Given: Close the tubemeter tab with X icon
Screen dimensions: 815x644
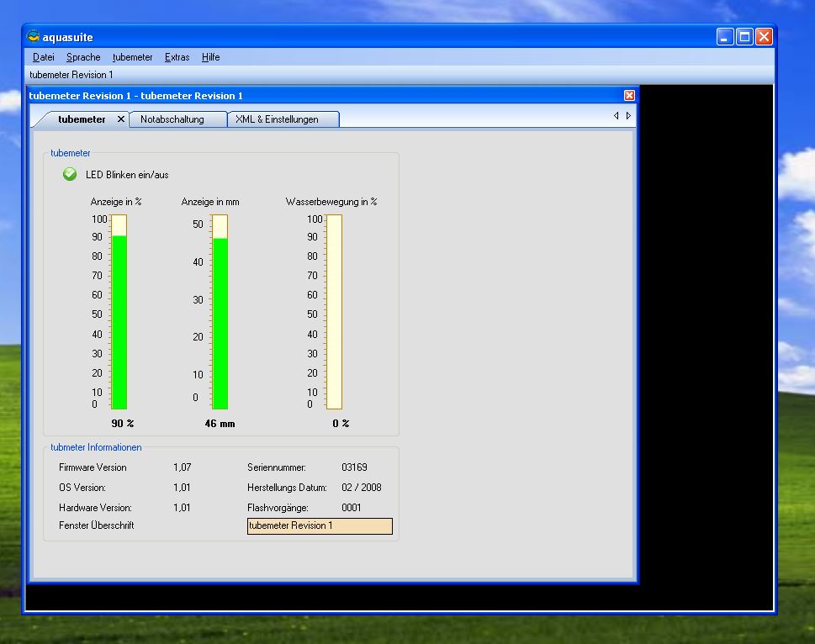Looking at the screenshot, I should point(120,119).
